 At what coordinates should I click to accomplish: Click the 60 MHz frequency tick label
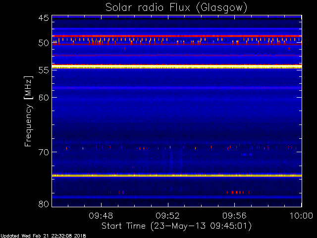43,97
